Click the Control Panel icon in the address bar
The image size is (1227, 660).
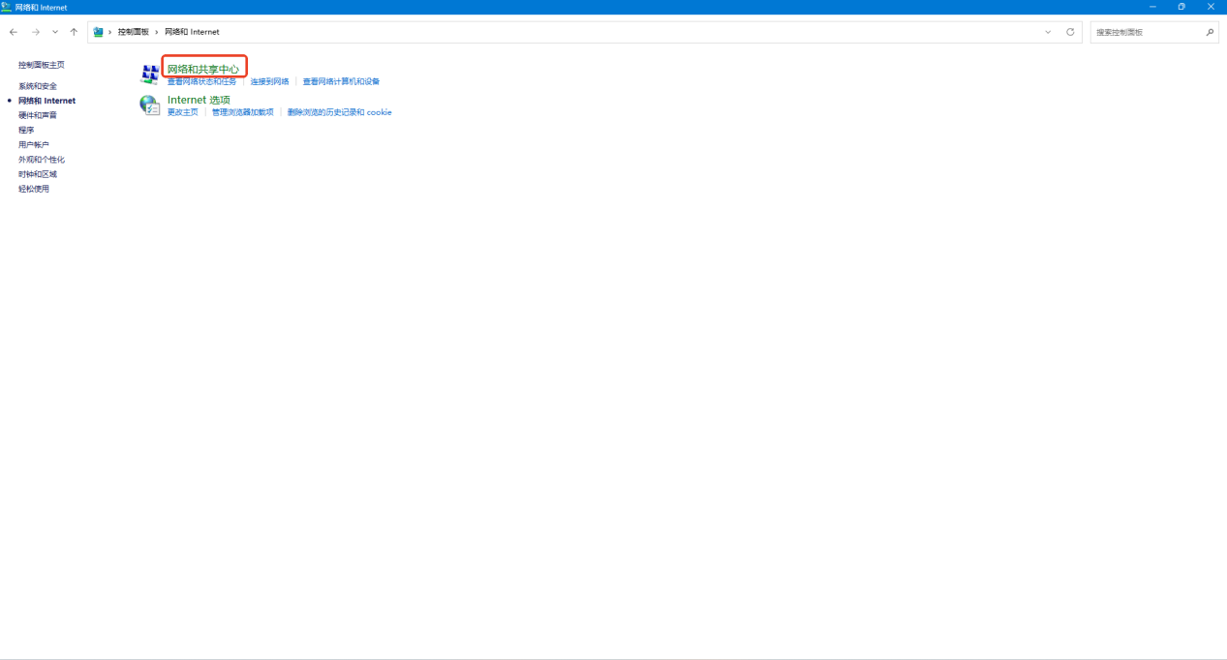click(98, 32)
